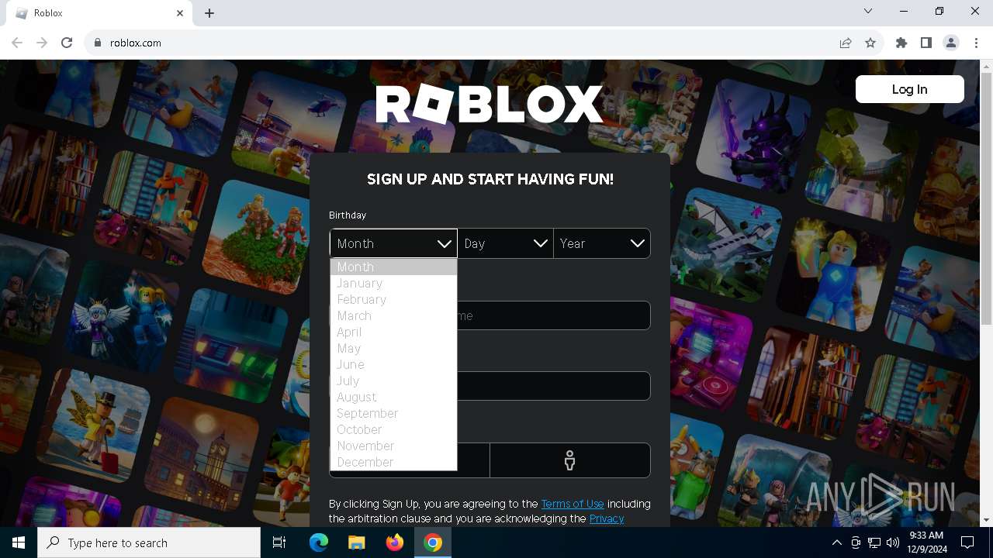The width and height of the screenshot is (993, 558).
Task: Choose January from month list
Action: 393,283
